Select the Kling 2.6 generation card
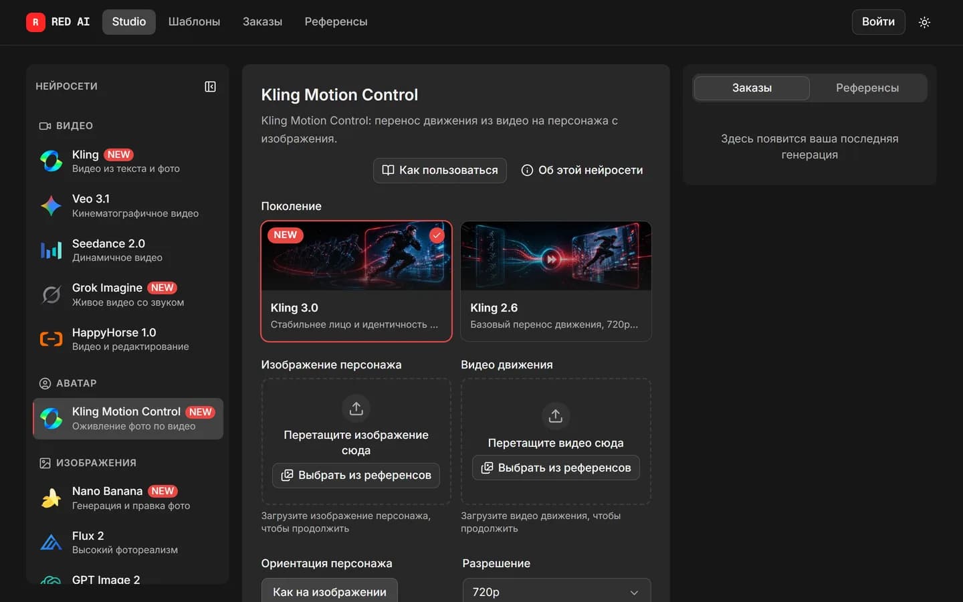The image size is (963, 602). coord(556,282)
